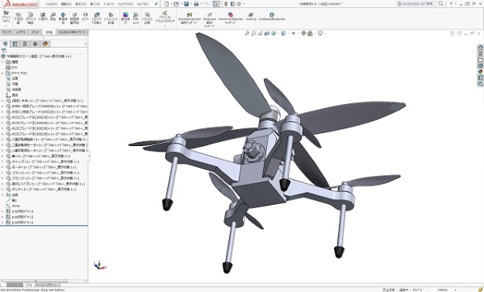484x292 pixels.
Task: Collapse the feature tree panel splitter handle
Action: (x=89, y=156)
